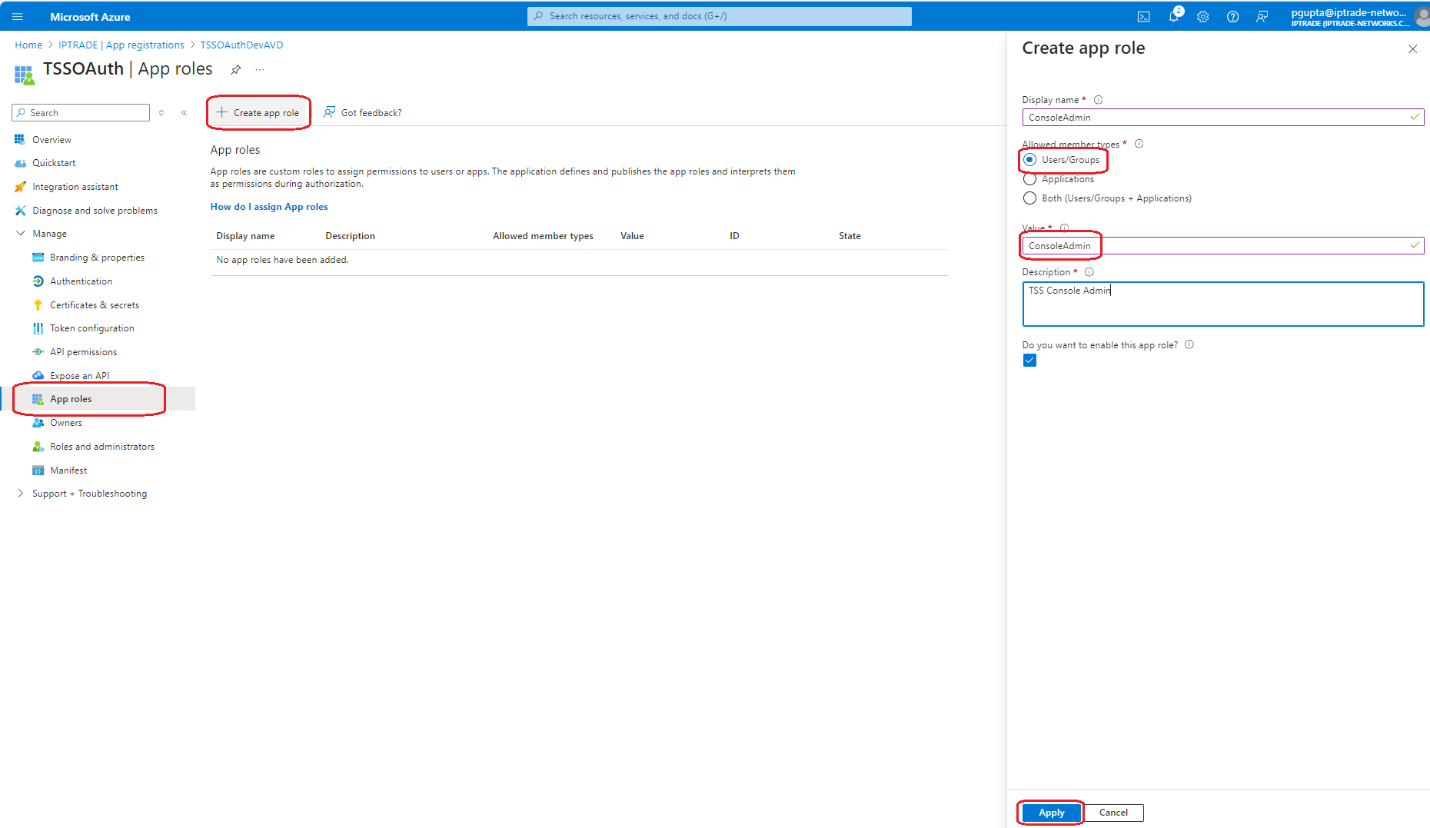Click the feedback icon in the header
Screen dimensions: 1430x828
(1262, 16)
